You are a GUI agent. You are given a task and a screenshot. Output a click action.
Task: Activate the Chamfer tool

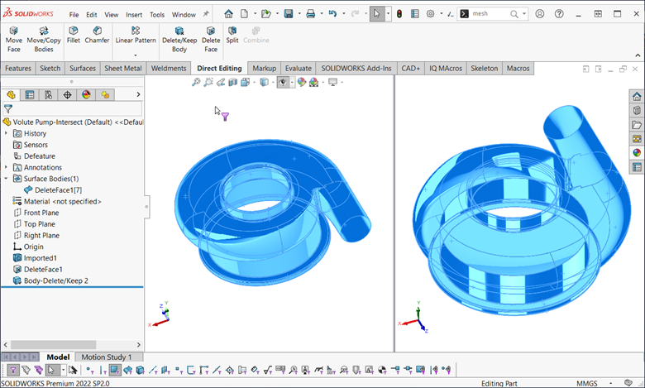[x=97, y=35]
